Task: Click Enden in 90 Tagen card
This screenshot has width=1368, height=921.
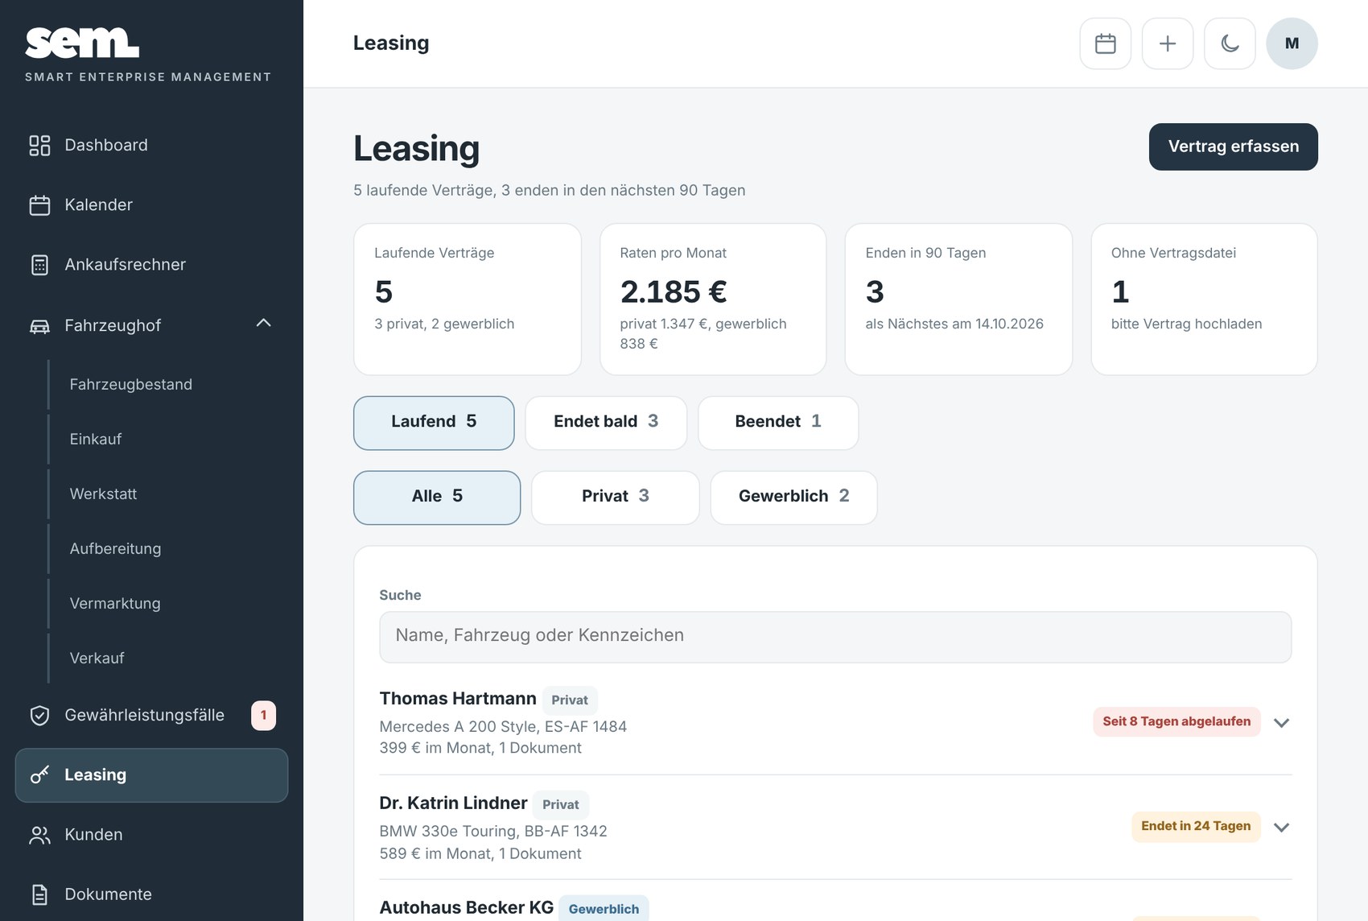Action: coord(958,299)
